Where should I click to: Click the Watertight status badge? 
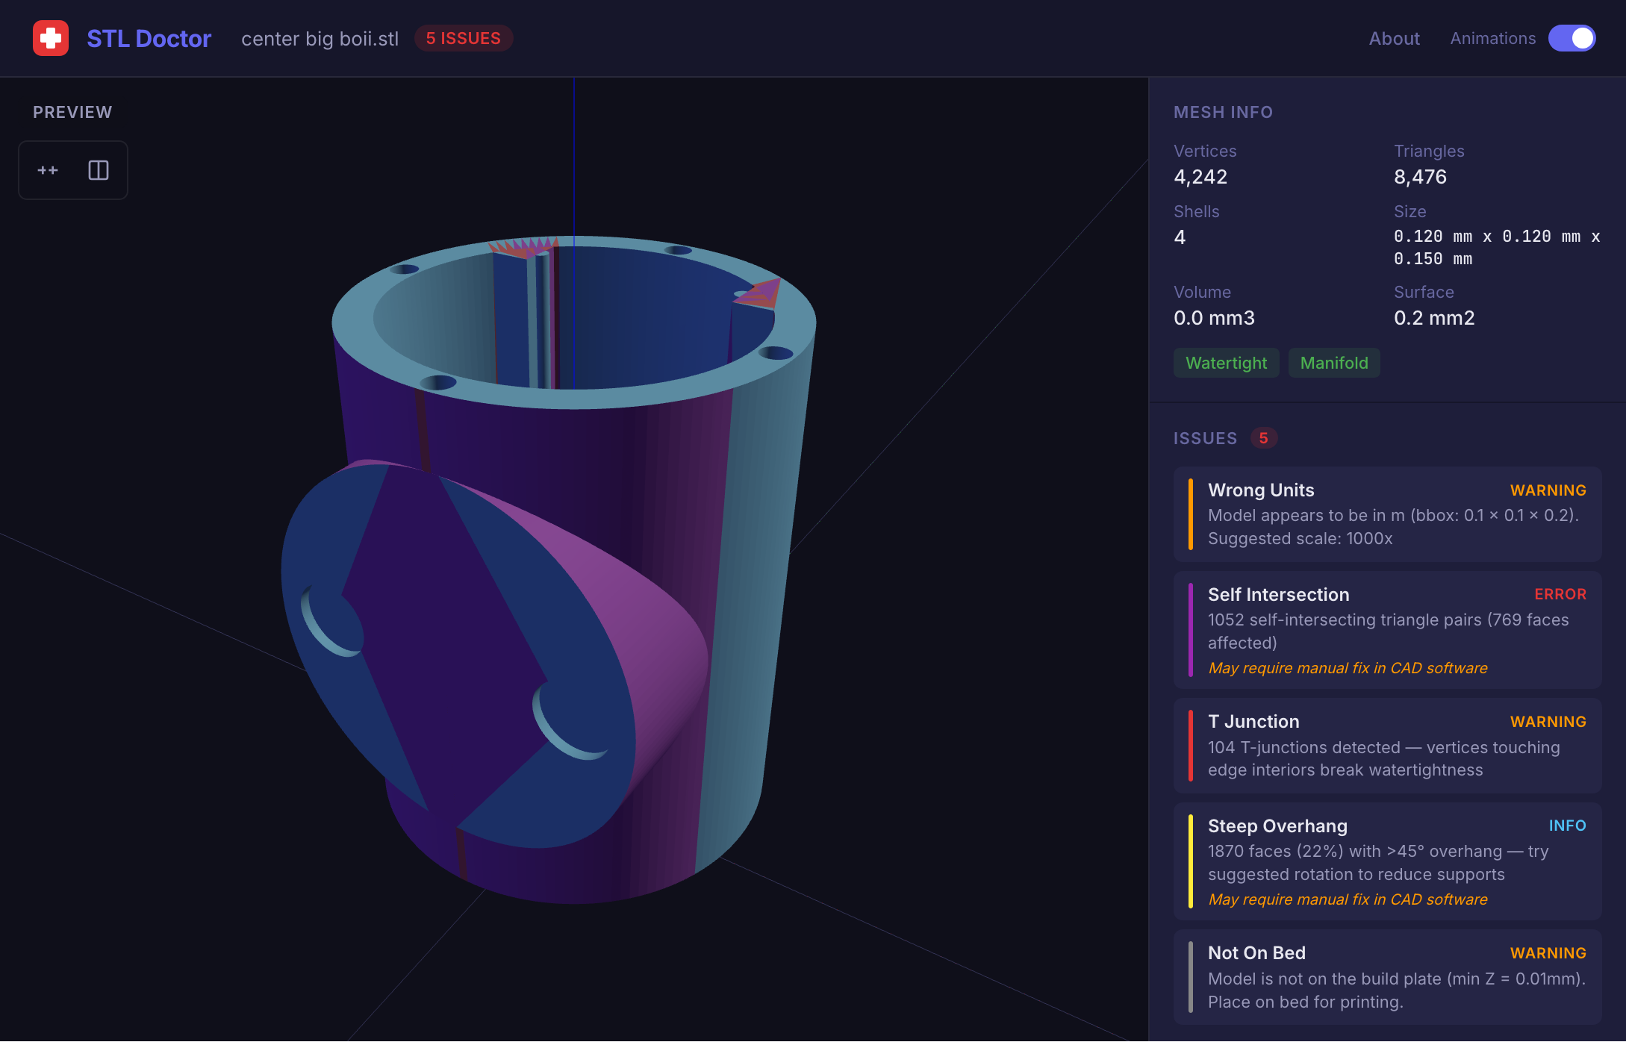[x=1226, y=363]
